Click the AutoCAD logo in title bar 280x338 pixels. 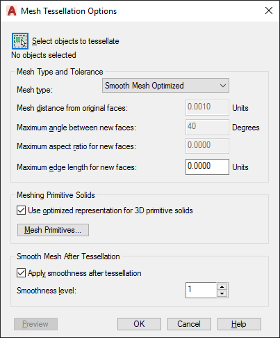(12, 11)
